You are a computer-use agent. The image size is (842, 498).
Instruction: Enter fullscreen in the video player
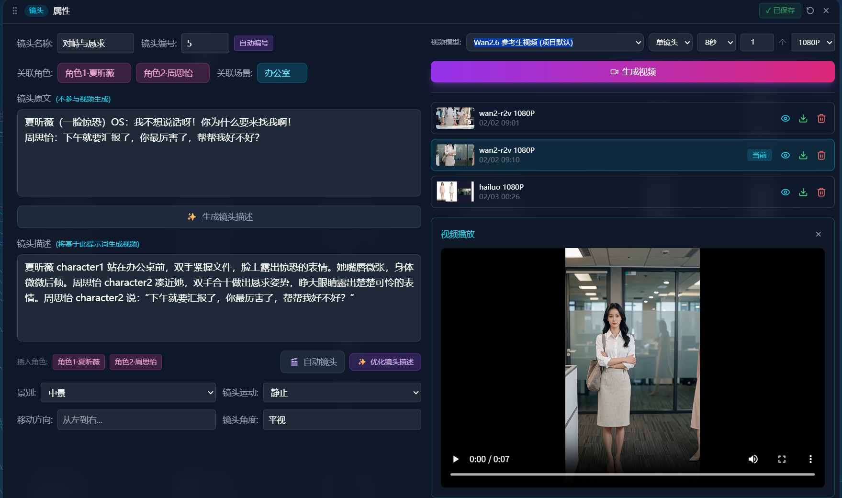click(x=782, y=459)
